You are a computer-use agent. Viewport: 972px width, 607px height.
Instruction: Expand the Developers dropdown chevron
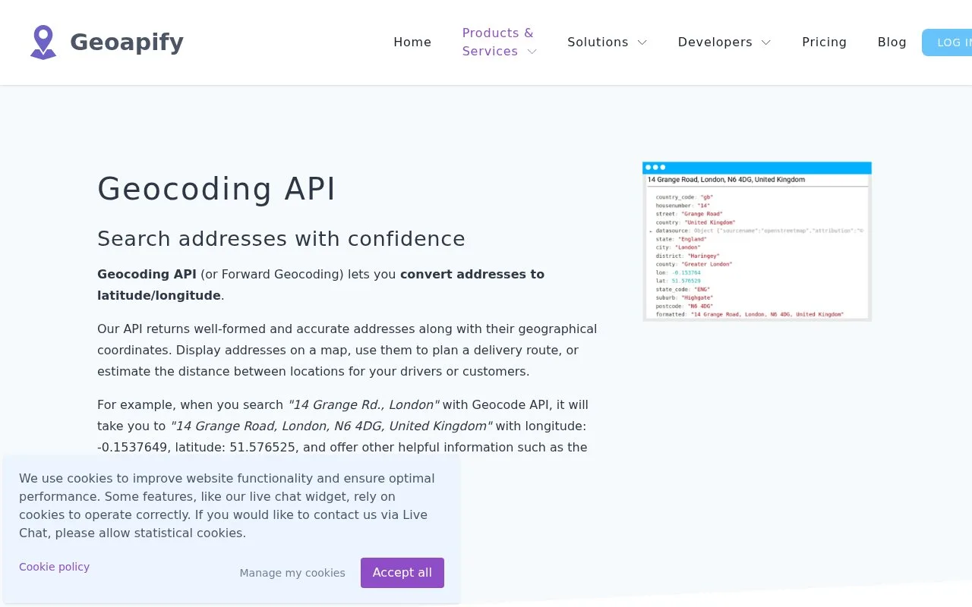coord(765,42)
